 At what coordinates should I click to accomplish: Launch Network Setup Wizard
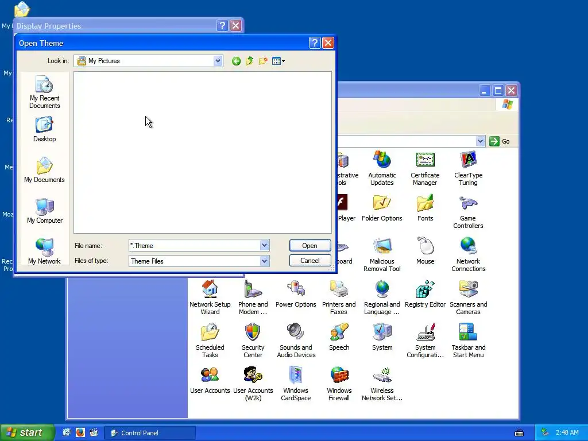pyautogui.click(x=210, y=298)
